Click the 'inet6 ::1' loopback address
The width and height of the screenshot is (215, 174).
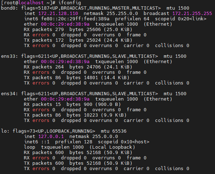pos(37,142)
